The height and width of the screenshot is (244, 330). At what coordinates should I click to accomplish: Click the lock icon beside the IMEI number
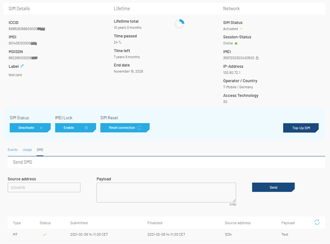coord(257,58)
